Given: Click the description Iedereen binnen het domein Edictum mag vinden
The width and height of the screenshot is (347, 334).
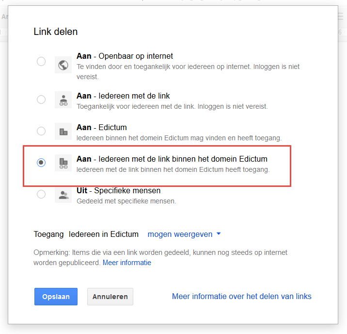Looking at the screenshot, I should (x=179, y=138).
